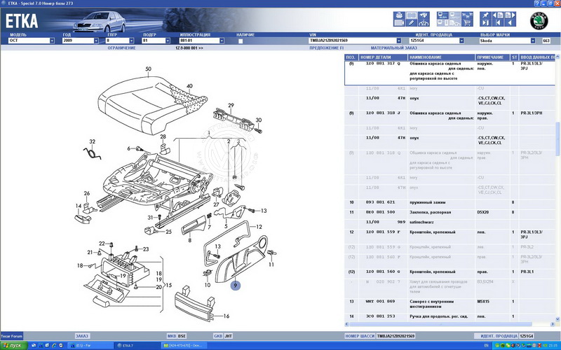Image resolution: width=561 pixels, height=350 pixels.
Task: Click the help question mark in title bar
Action: (536, 3)
